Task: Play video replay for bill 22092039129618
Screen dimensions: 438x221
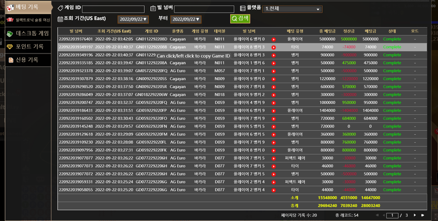Action: tap(273, 135)
